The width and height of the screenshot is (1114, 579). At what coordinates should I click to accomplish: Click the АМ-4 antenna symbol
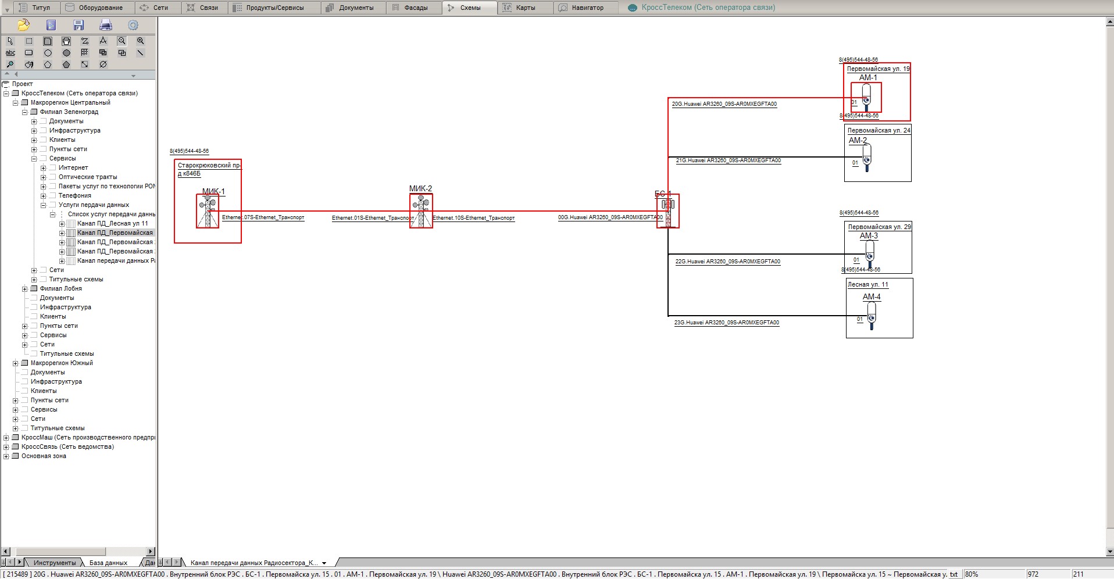click(871, 316)
